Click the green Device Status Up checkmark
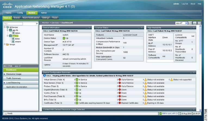The width and height of the screenshot is (208, 121). [x=63, y=38]
